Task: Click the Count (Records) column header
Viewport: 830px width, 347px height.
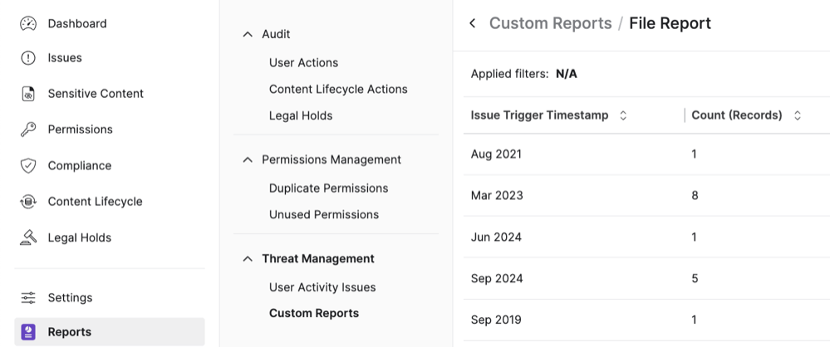Action: coord(737,115)
